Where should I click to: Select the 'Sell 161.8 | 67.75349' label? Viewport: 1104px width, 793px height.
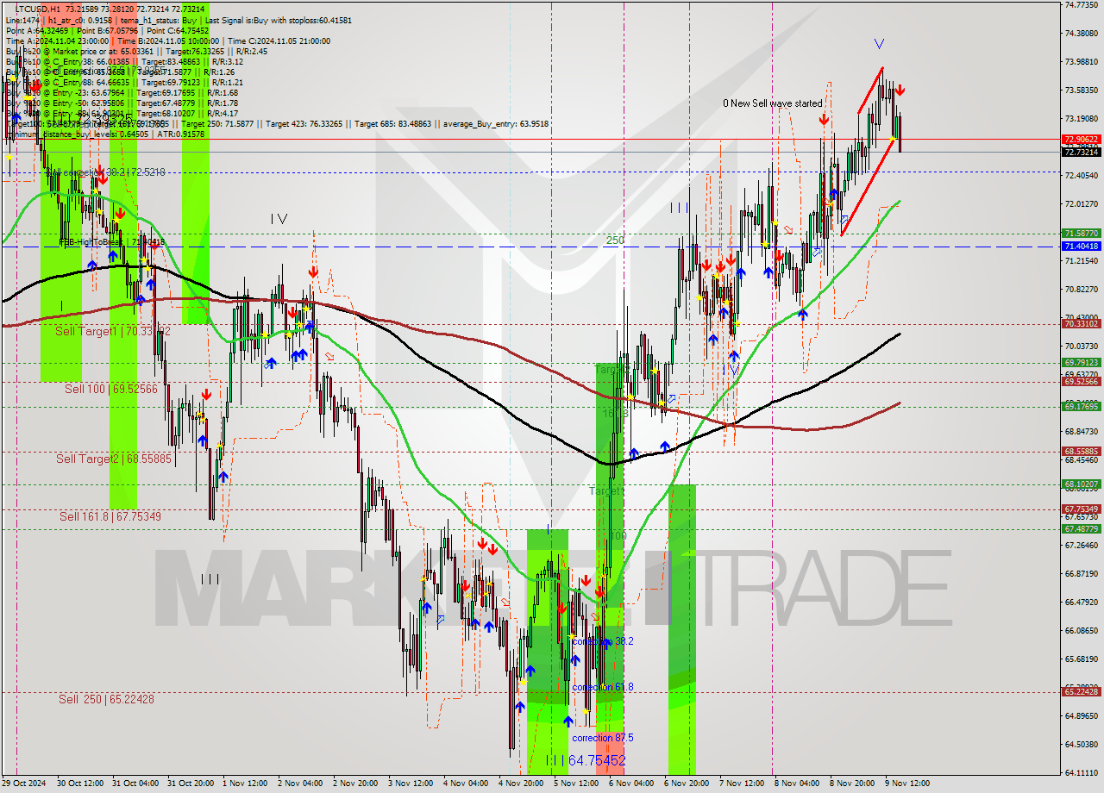click(x=110, y=516)
